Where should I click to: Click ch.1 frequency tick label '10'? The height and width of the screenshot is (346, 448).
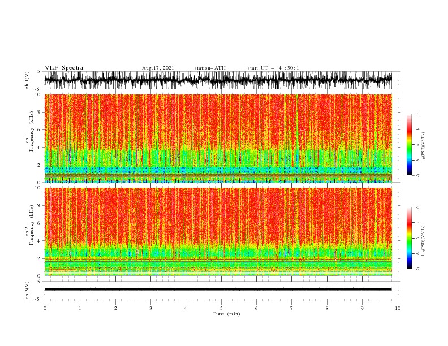(38, 94)
